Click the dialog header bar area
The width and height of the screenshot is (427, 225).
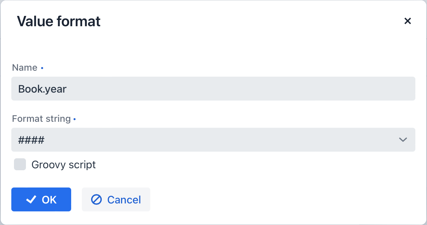pyautogui.click(x=213, y=21)
